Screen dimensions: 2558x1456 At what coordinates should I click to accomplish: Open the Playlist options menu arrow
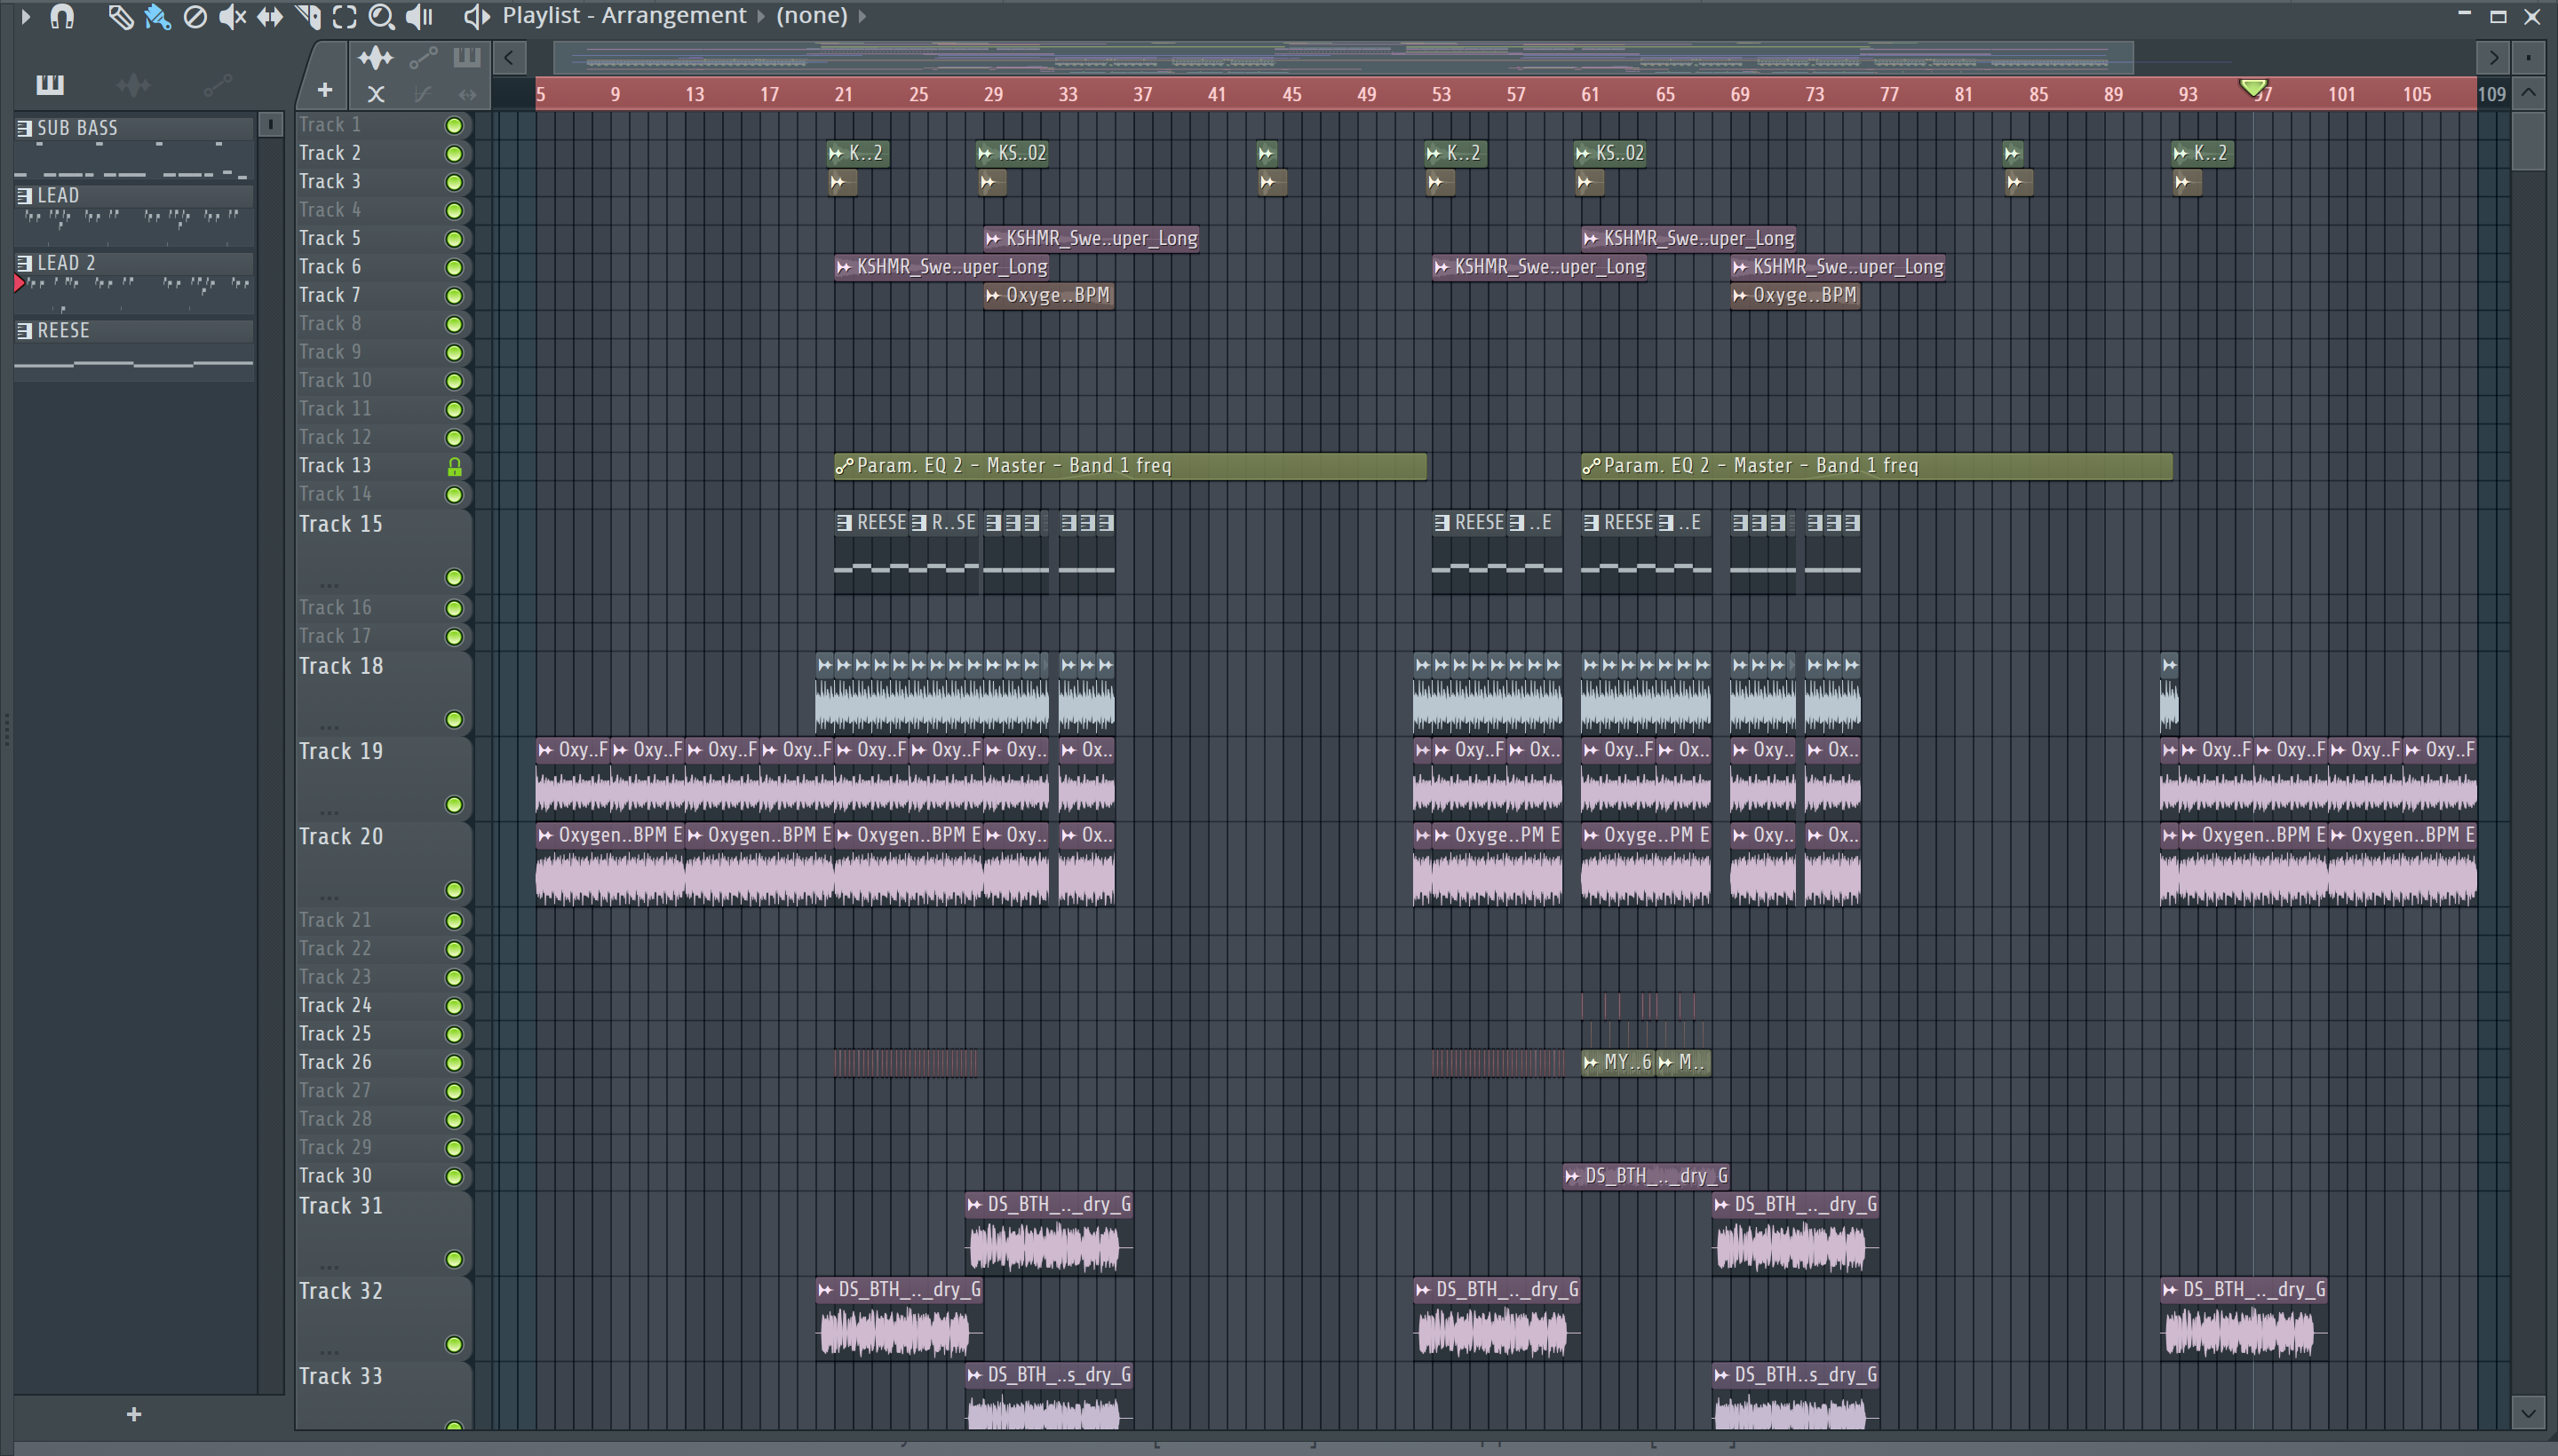25,16
